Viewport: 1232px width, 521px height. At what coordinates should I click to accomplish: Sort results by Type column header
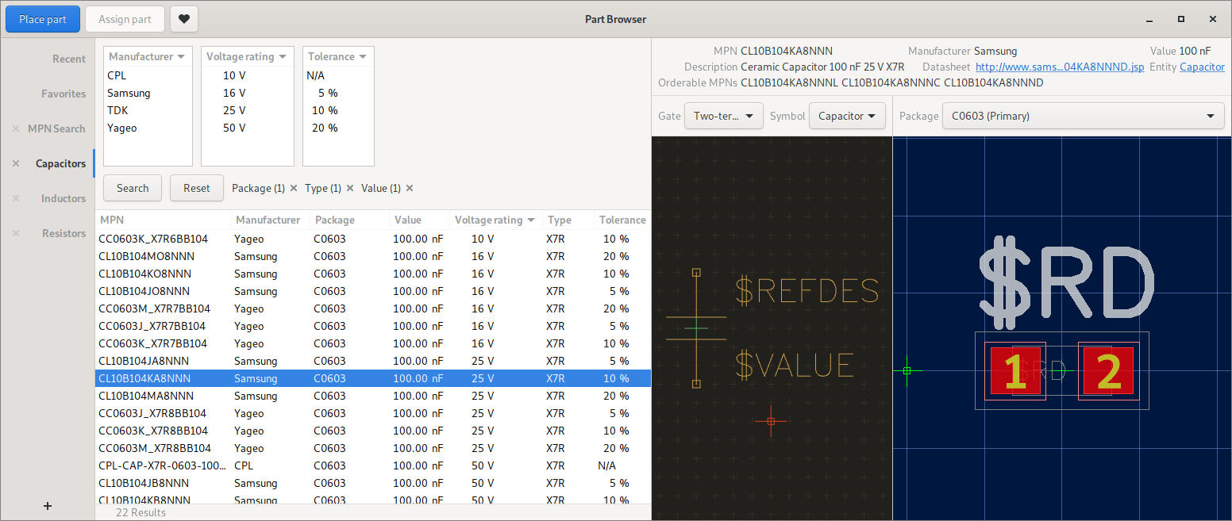click(x=568, y=220)
